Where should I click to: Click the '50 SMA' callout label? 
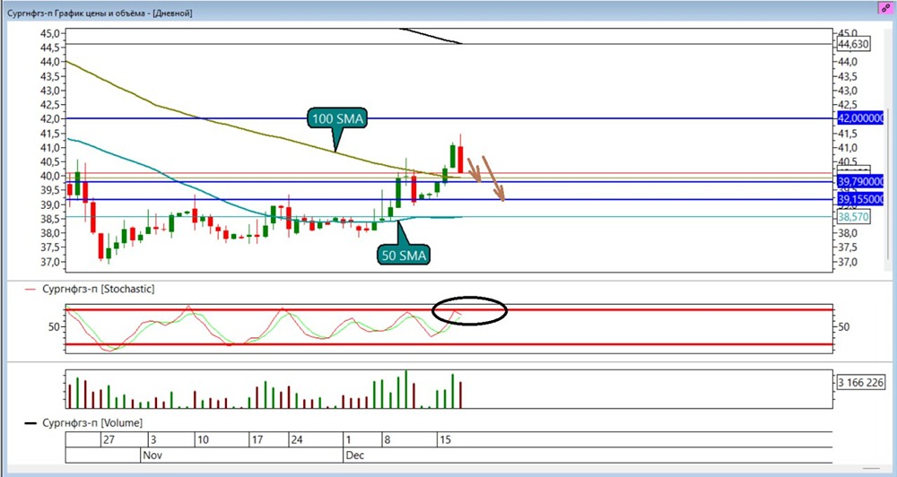click(404, 255)
